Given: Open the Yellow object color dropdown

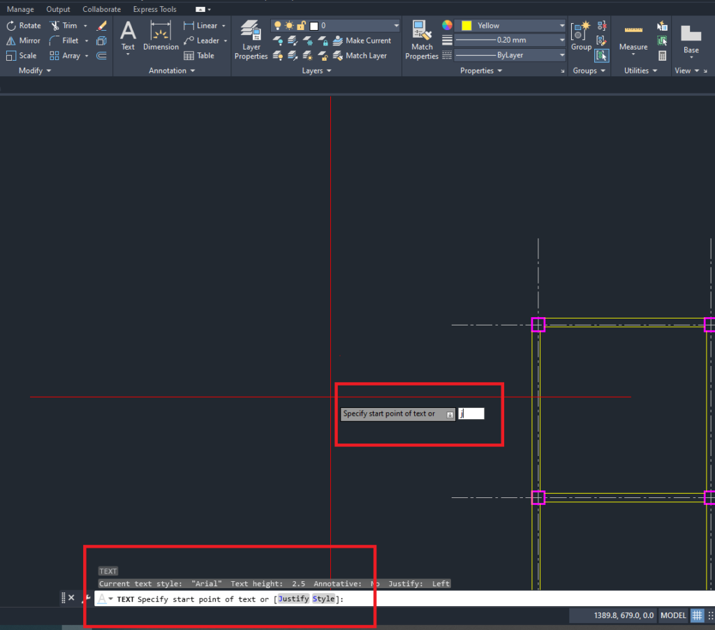Looking at the screenshot, I should (510, 26).
